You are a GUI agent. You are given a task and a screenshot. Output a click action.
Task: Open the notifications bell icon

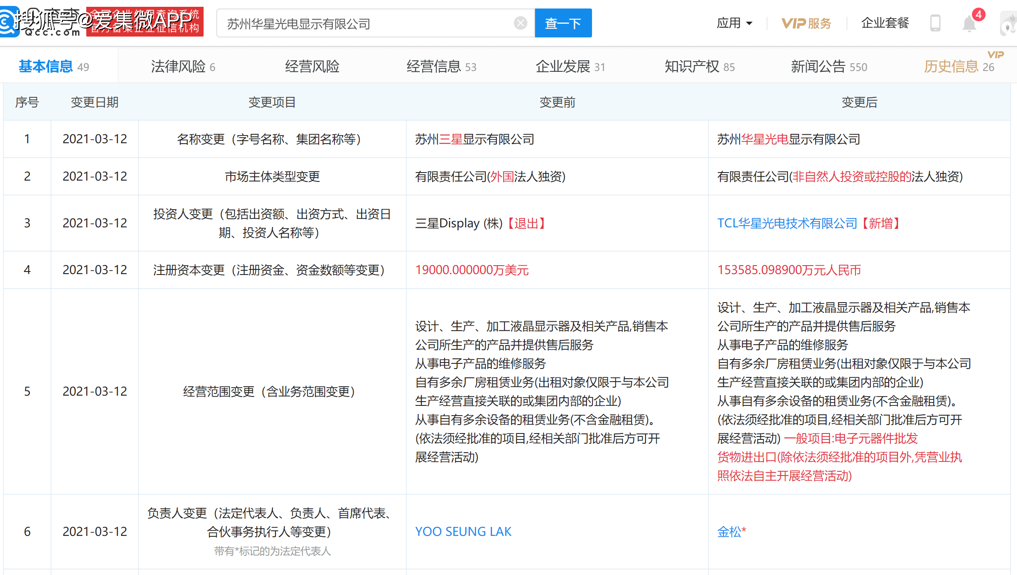point(969,23)
